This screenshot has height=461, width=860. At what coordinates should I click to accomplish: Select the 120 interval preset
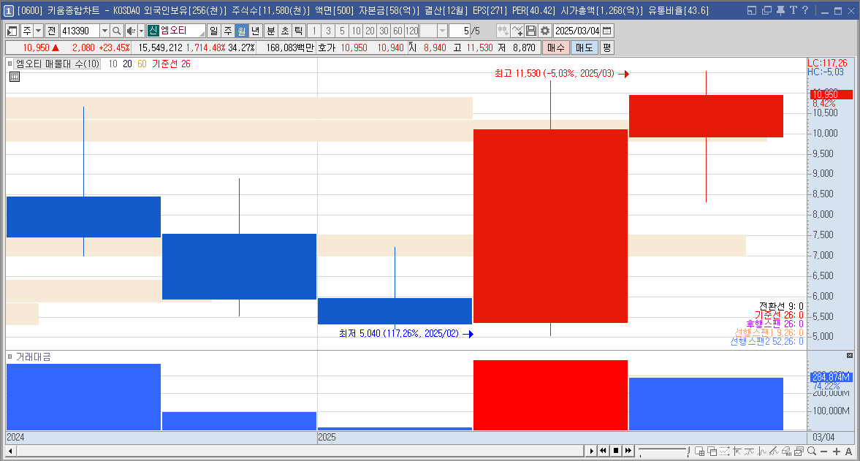pos(412,31)
